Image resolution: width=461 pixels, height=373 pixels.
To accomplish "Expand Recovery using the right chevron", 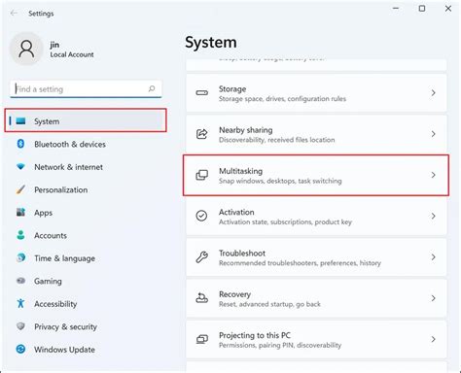I will pos(433,298).
